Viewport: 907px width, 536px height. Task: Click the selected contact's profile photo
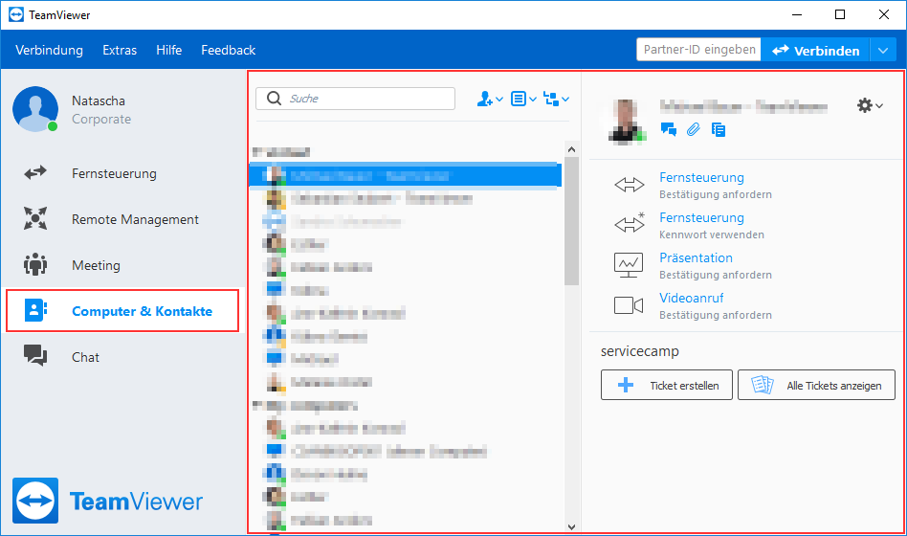[x=627, y=121]
